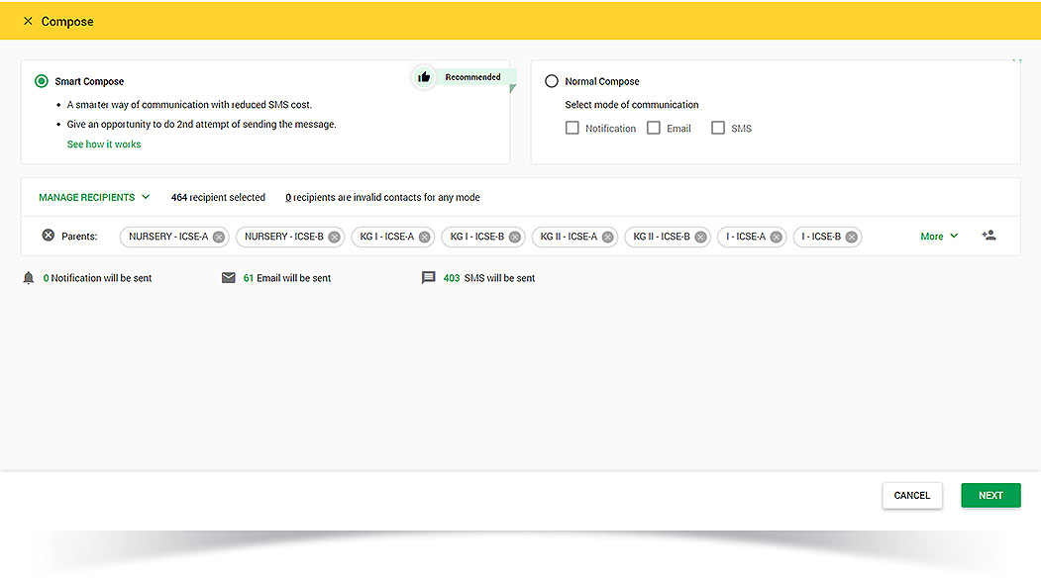1041x582 pixels.
Task: Select the Smart Compose radio button
Action: click(41, 81)
